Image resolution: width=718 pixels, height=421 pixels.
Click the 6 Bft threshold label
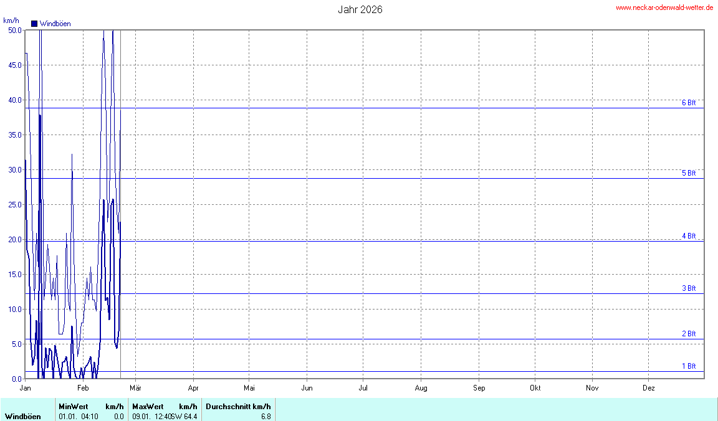click(688, 103)
